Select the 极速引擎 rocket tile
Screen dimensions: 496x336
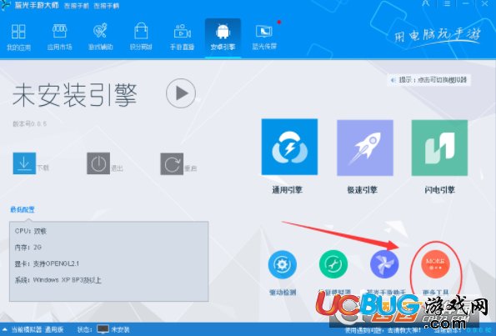coord(365,148)
